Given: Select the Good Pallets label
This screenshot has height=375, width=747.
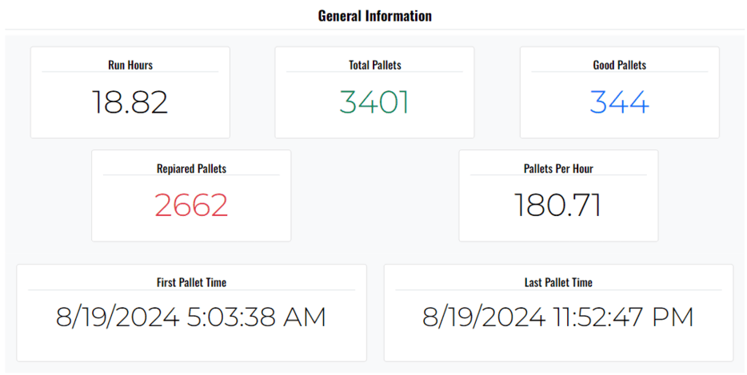Looking at the screenshot, I should 620,65.
